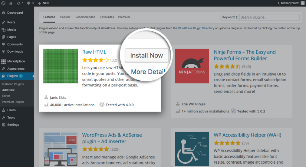This screenshot has height=167, width=306.
Task: Click Ad Inserter star rating
Action: tap(95, 150)
